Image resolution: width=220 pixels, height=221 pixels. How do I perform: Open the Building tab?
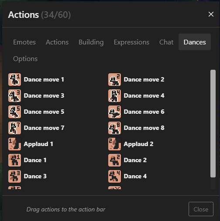point(91,42)
